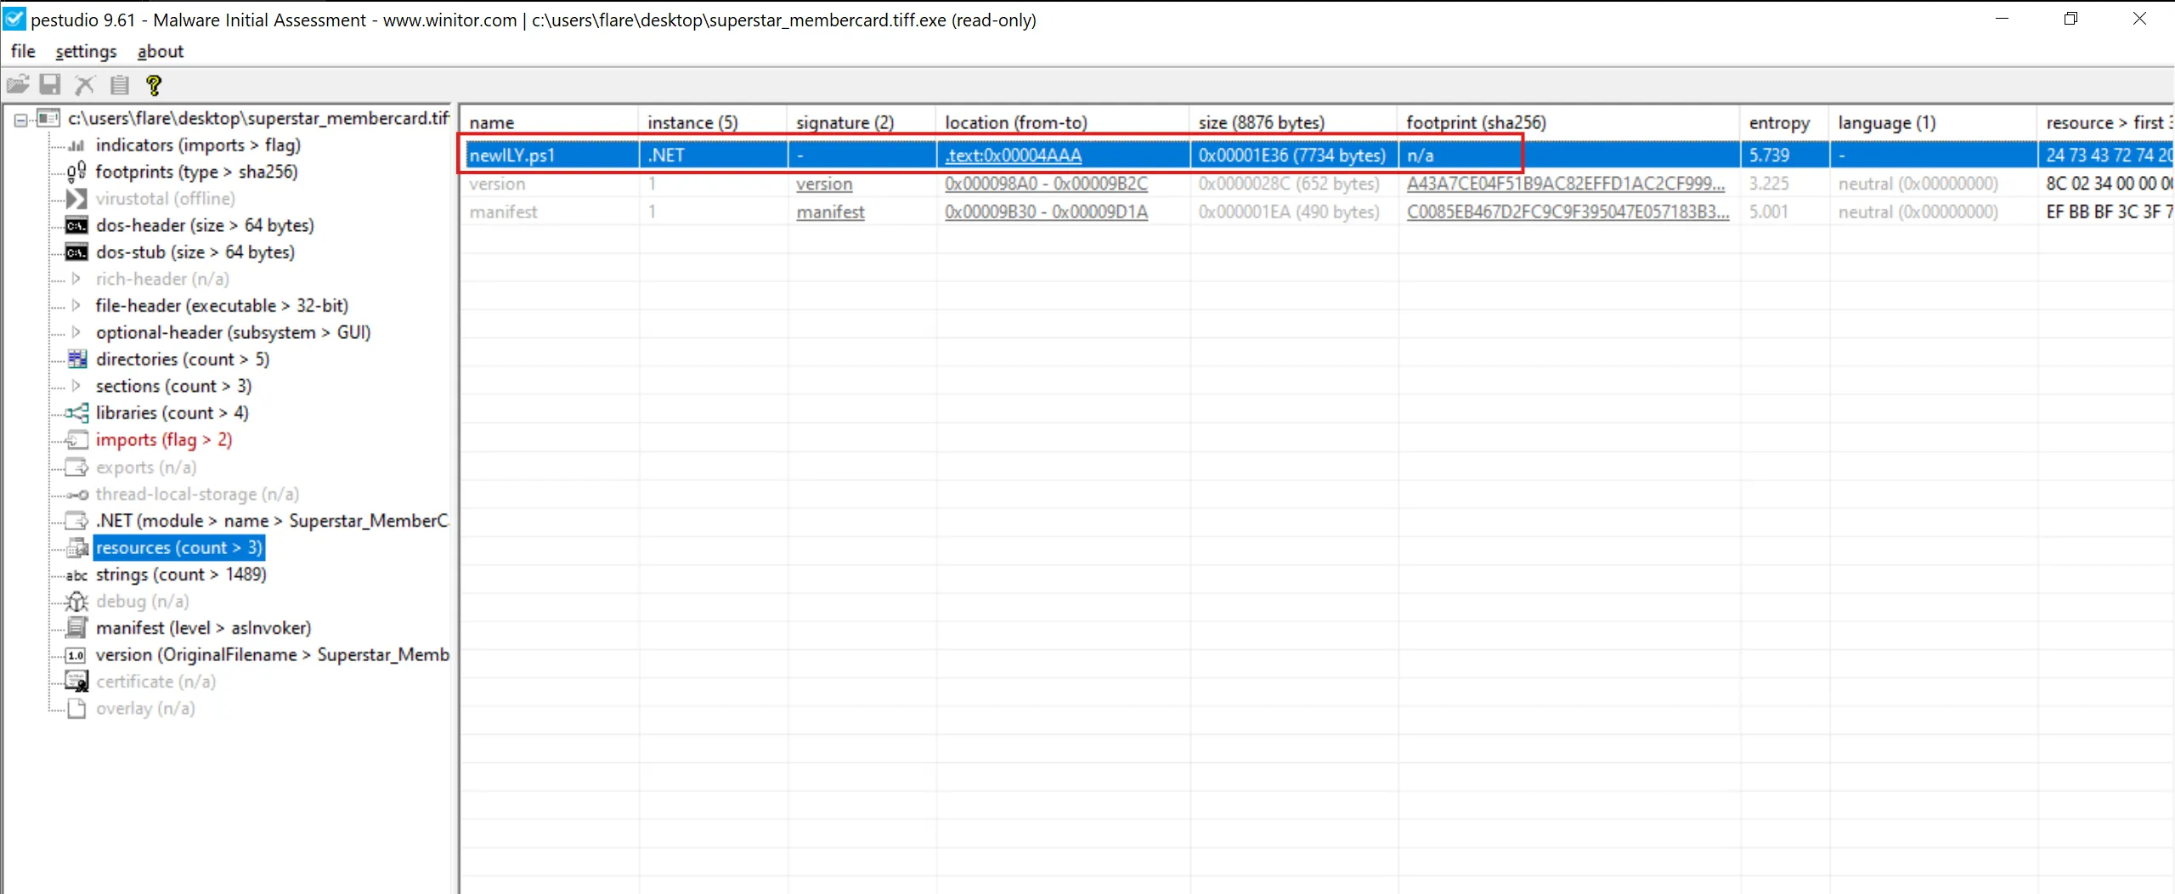Screen dimensions: 2175x894
Task: Open the settings menu
Action: (x=86, y=52)
